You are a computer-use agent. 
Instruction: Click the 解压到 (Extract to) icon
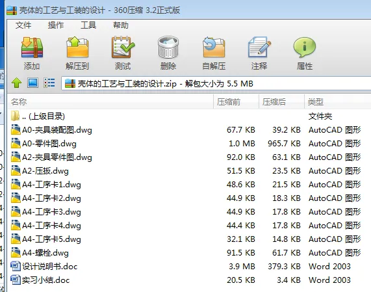click(77, 47)
